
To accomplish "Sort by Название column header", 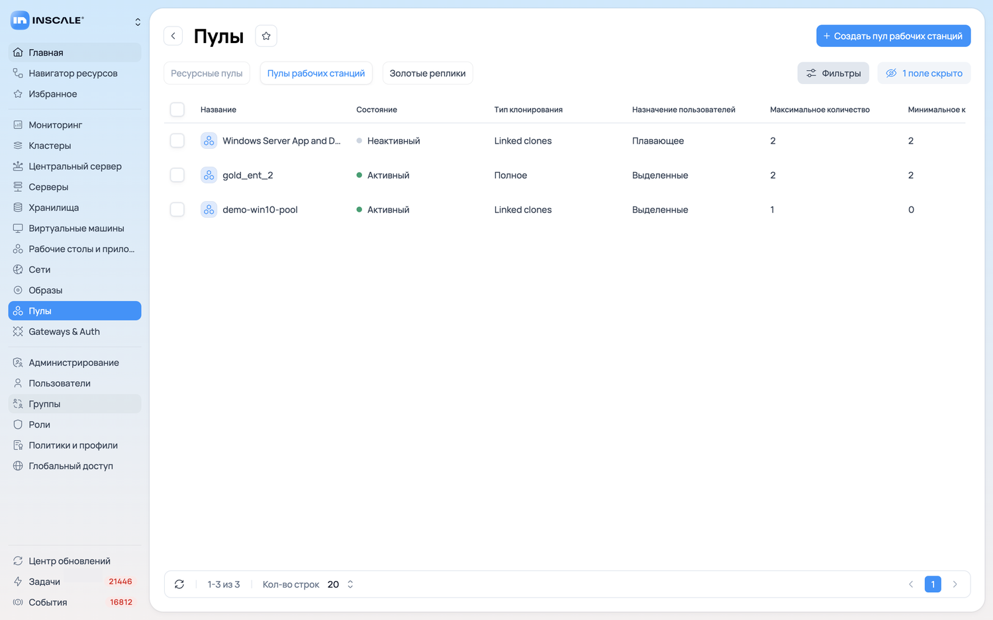I will coord(218,110).
